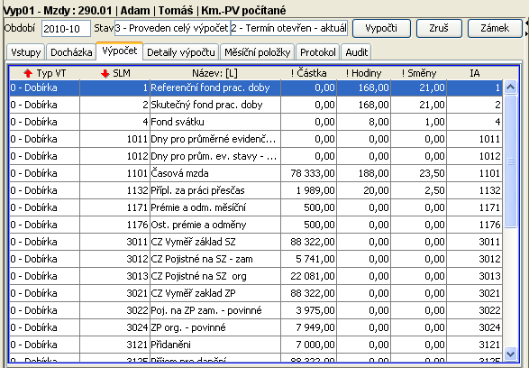Click the red down-arrow sort icon on SLM
Viewport: 529px width, 368px height.
(105, 73)
